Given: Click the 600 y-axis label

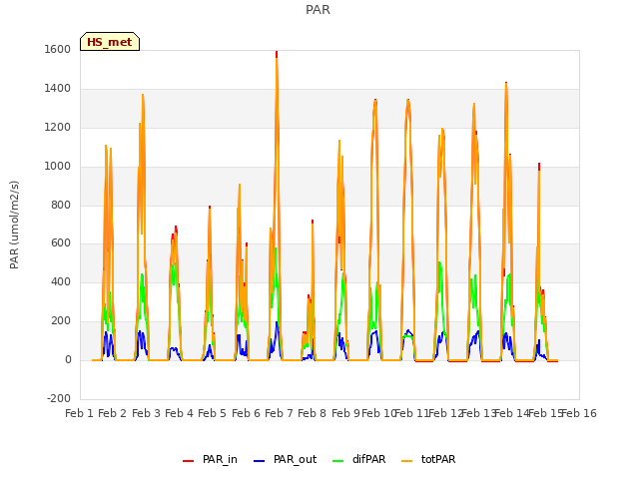Looking at the screenshot, I should coord(61,243).
